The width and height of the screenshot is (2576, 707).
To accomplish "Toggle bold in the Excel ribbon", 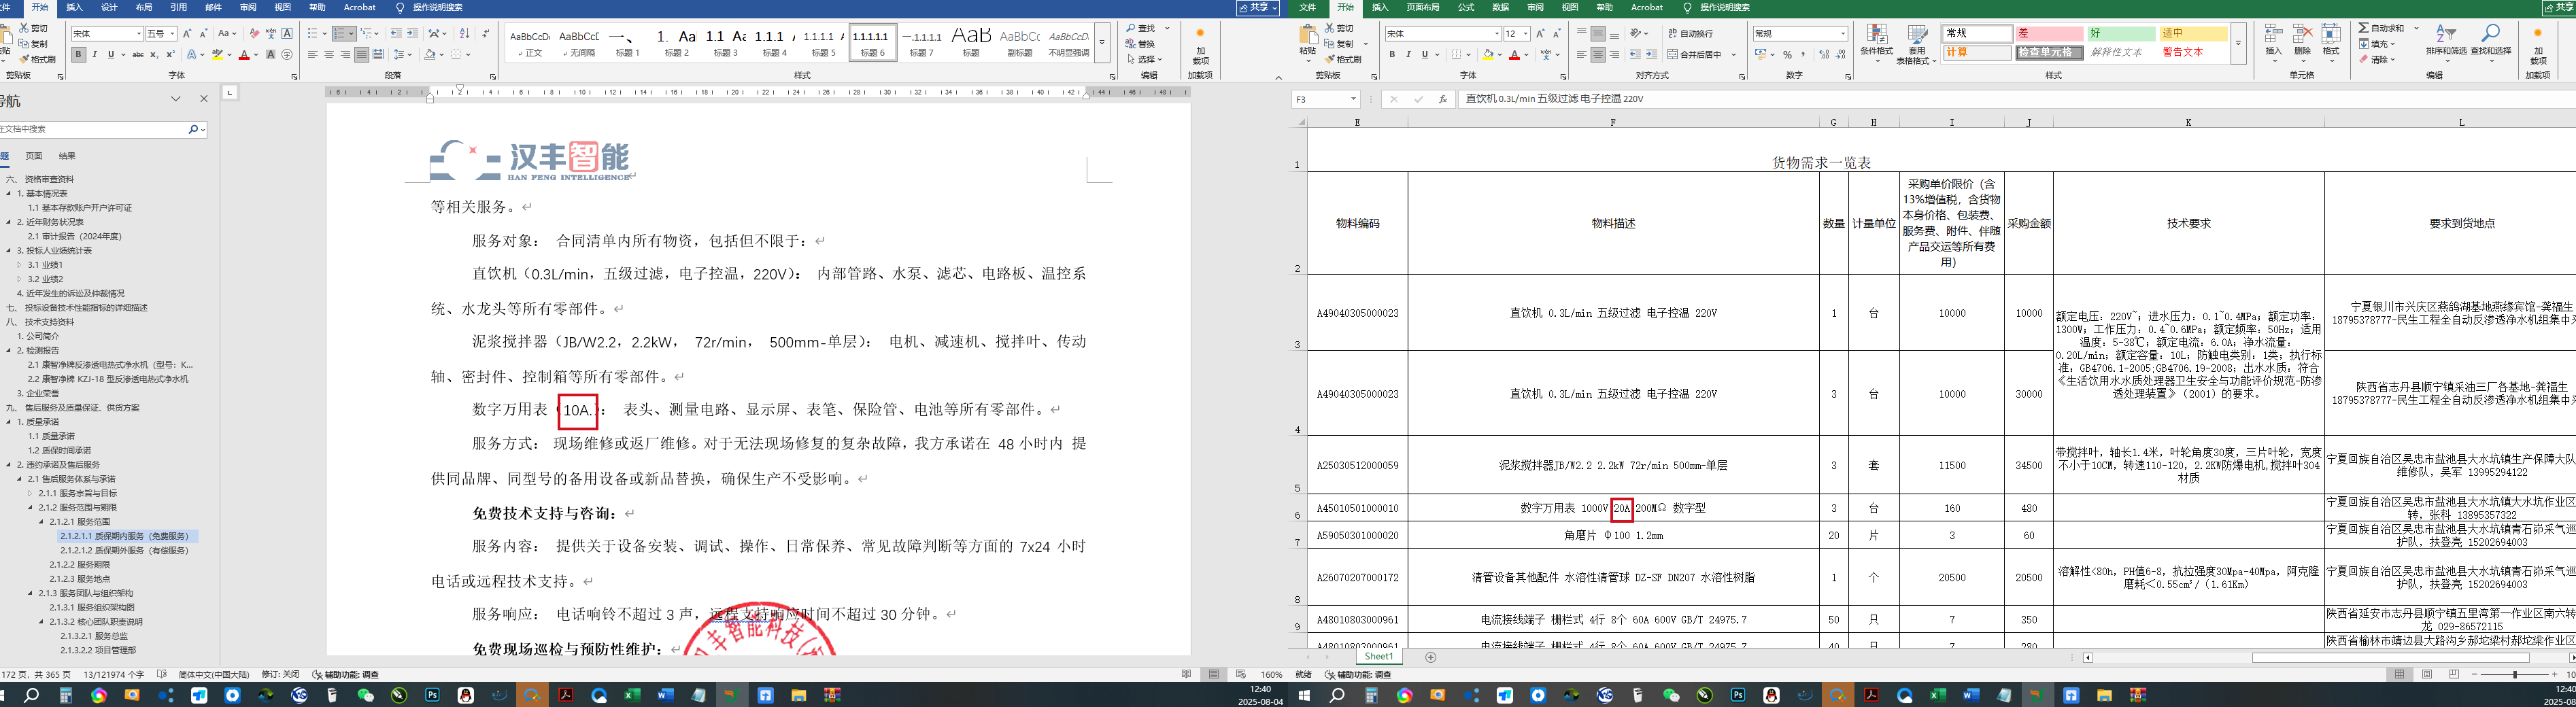I will pyautogui.click(x=1392, y=55).
